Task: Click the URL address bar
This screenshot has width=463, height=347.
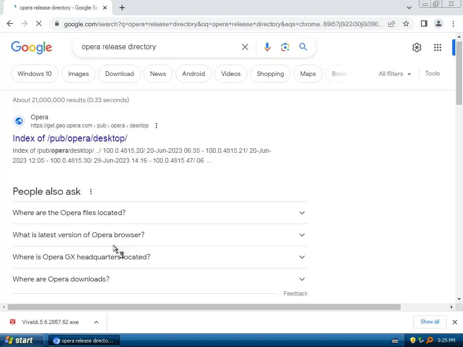Action: pyautogui.click(x=222, y=24)
